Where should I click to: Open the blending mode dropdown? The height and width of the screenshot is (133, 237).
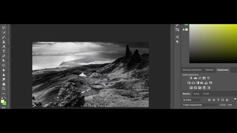201,105
